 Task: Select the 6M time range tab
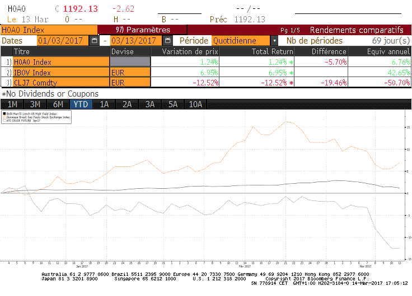(58, 104)
